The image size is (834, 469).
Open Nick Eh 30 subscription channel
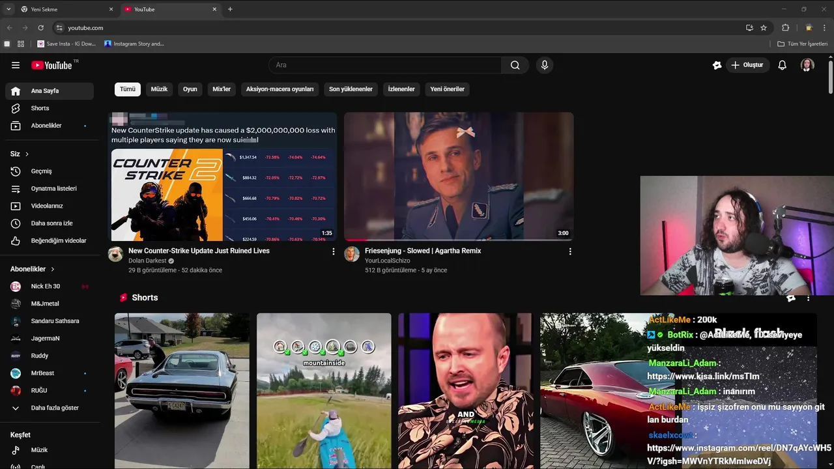(x=50, y=287)
